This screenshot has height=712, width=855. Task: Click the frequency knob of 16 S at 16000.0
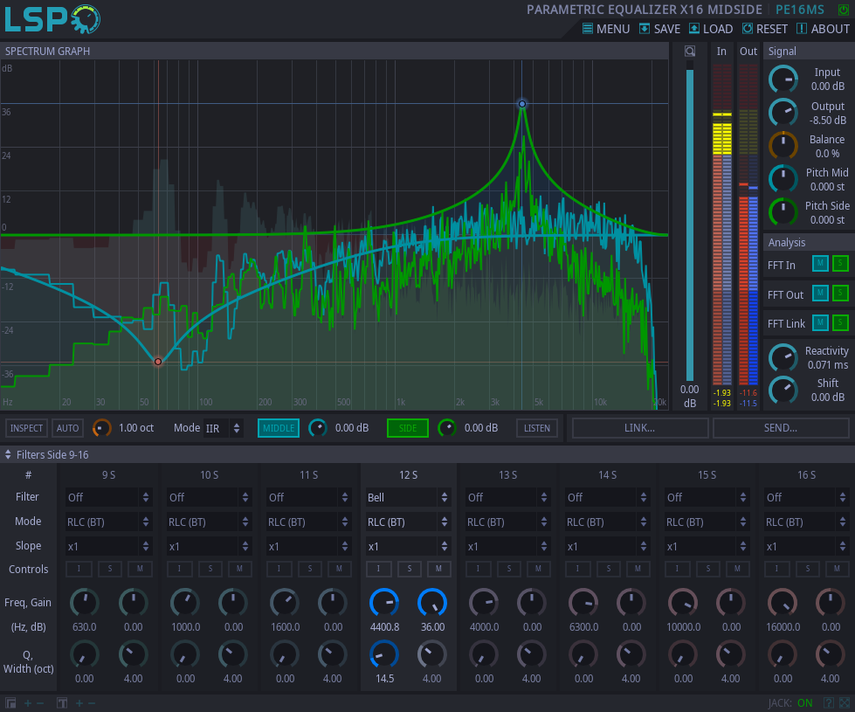(x=783, y=603)
